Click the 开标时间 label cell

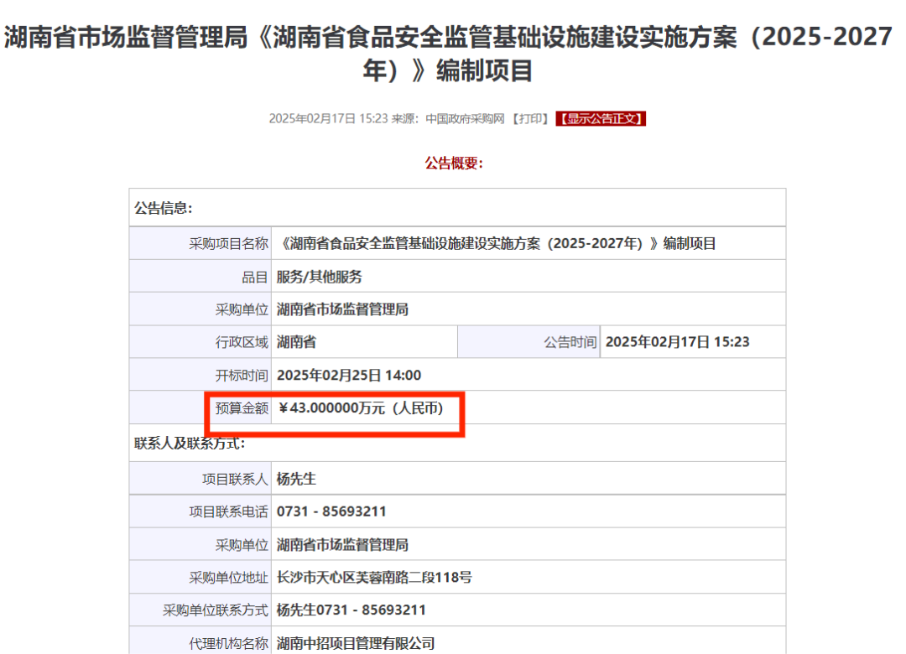[200, 376]
